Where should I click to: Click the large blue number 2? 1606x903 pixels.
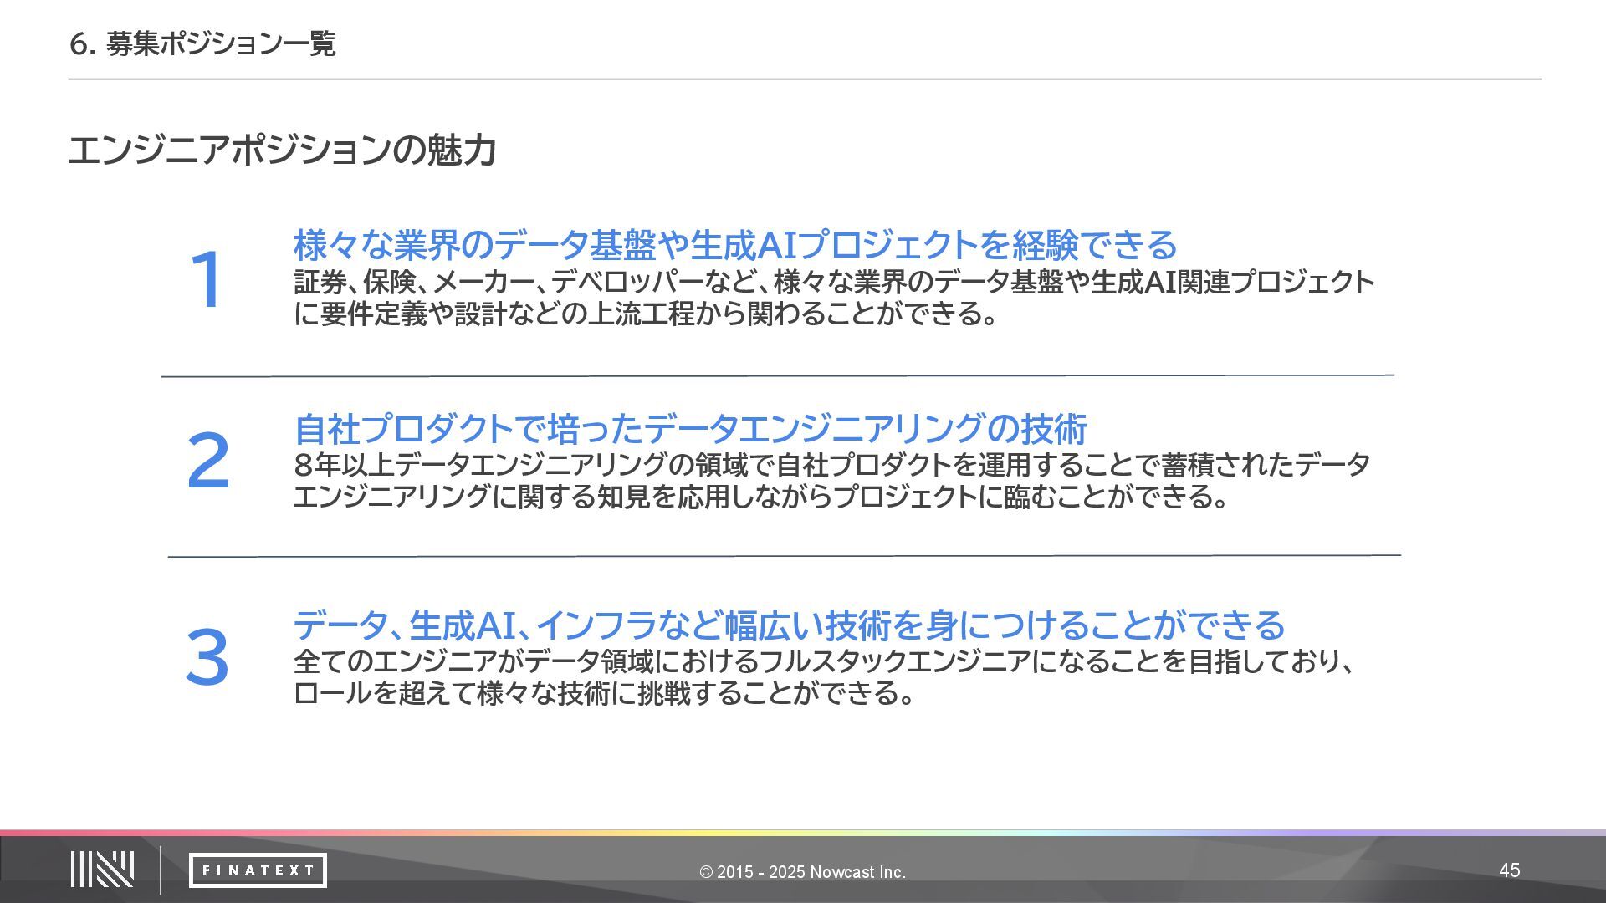pyautogui.click(x=207, y=461)
